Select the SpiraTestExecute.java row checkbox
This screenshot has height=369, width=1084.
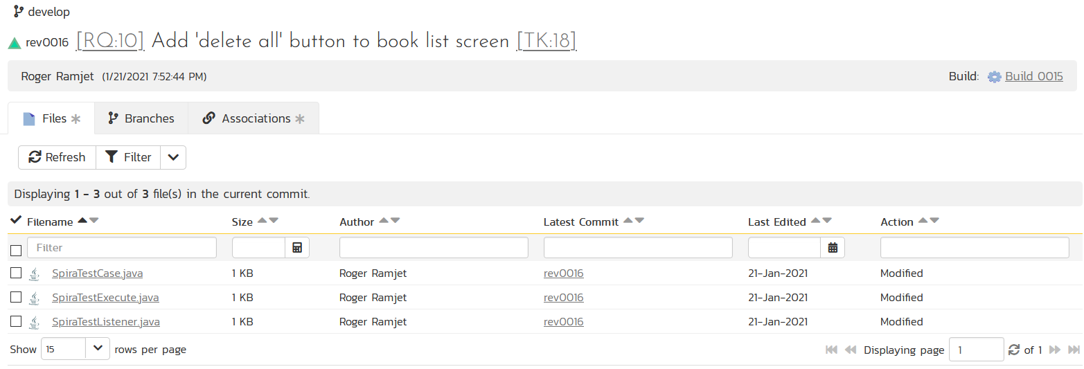tap(16, 298)
